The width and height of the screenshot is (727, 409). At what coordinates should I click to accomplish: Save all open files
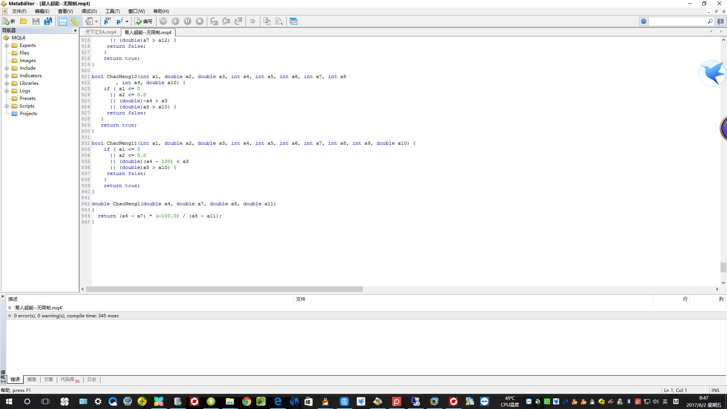click(x=48, y=21)
